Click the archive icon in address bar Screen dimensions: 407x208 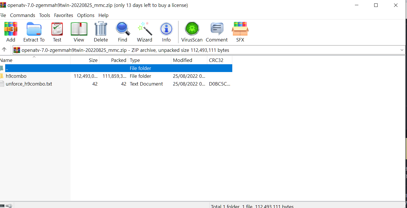point(17,50)
